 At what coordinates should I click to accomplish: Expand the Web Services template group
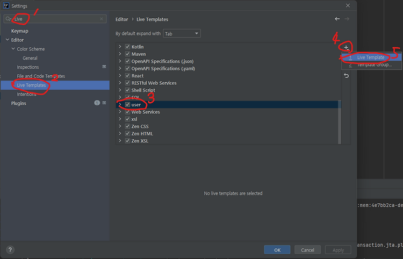click(120, 112)
